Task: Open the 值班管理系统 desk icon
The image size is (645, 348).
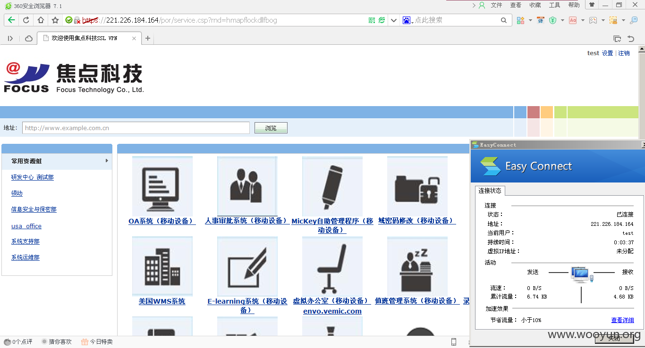Action: (417, 266)
